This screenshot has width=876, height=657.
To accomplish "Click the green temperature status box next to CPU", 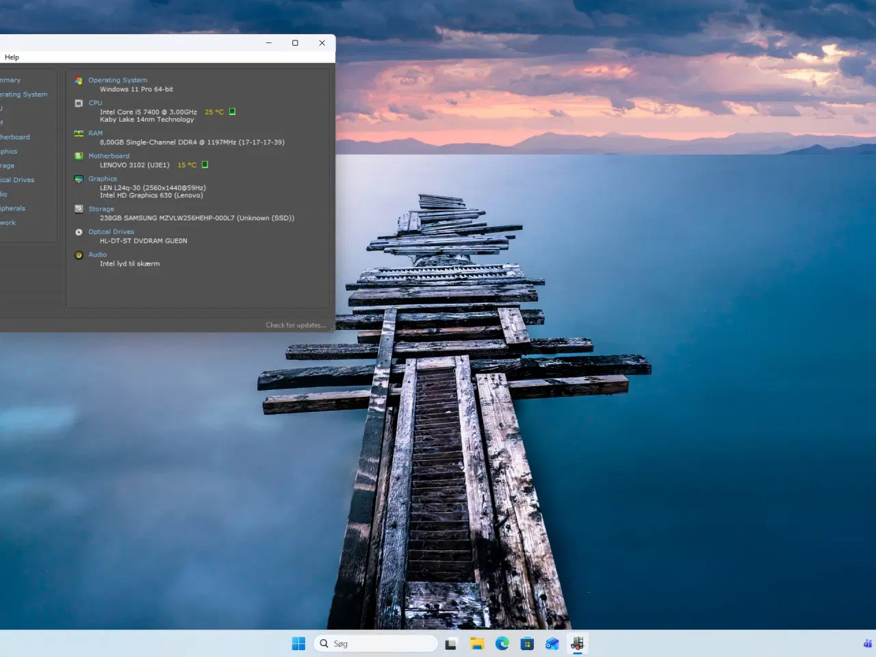I will (x=231, y=111).
